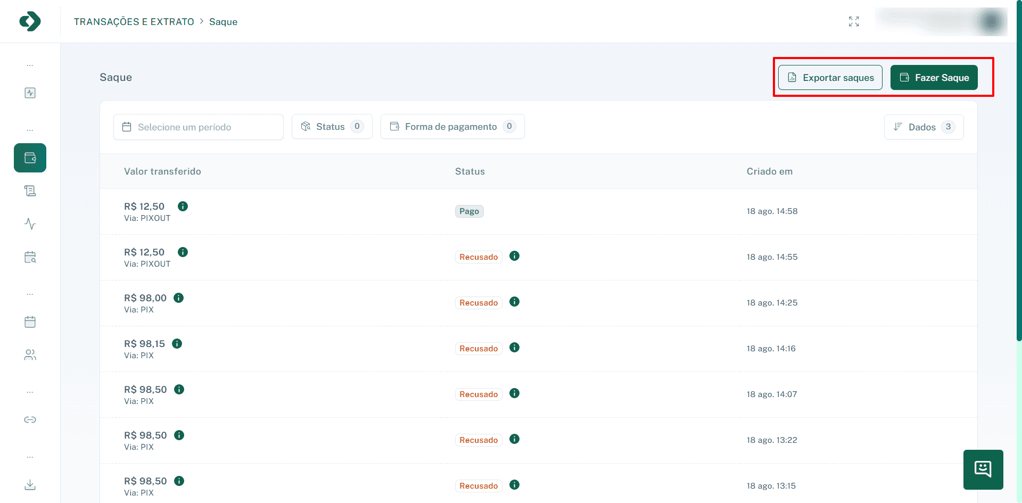Open the fullscreen expand icon in the header

click(x=854, y=21)
